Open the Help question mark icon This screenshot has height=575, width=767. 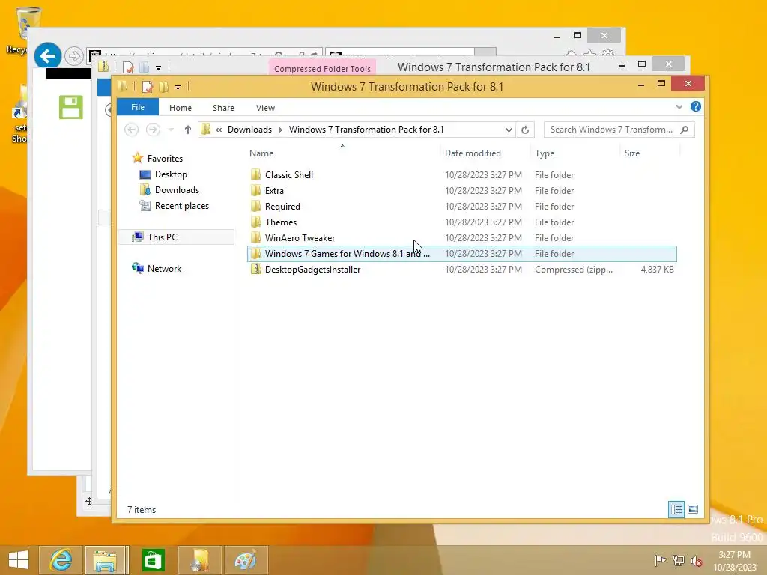coord(695,106)
